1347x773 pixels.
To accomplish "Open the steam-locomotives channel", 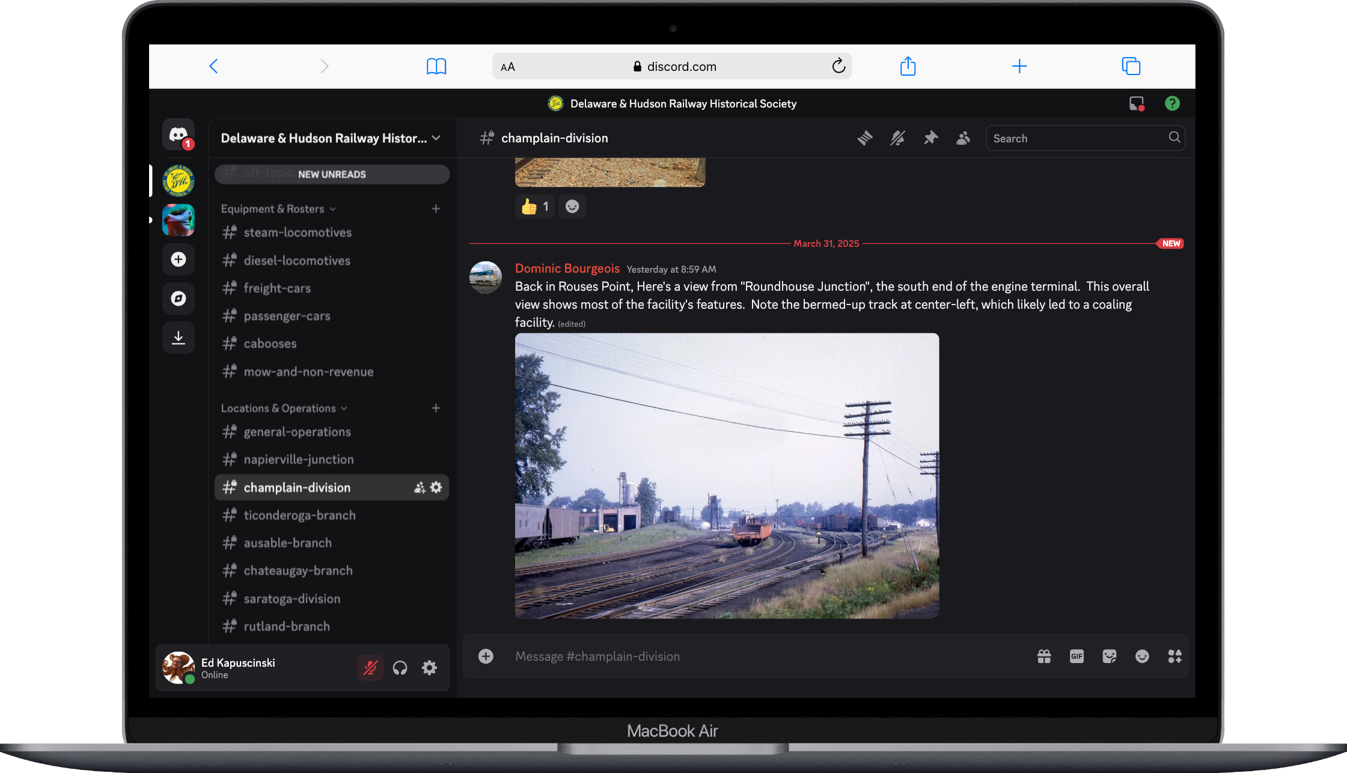I will click(x=298, y=232).
